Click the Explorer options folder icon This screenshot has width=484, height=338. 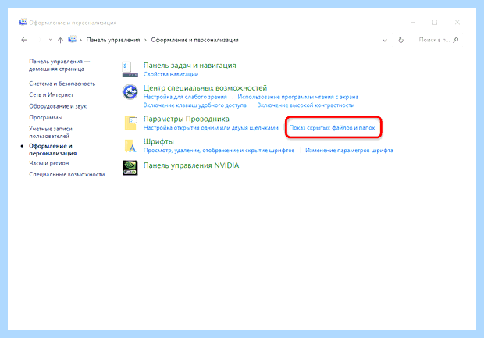pyautogui.click(x=130, y=123)
